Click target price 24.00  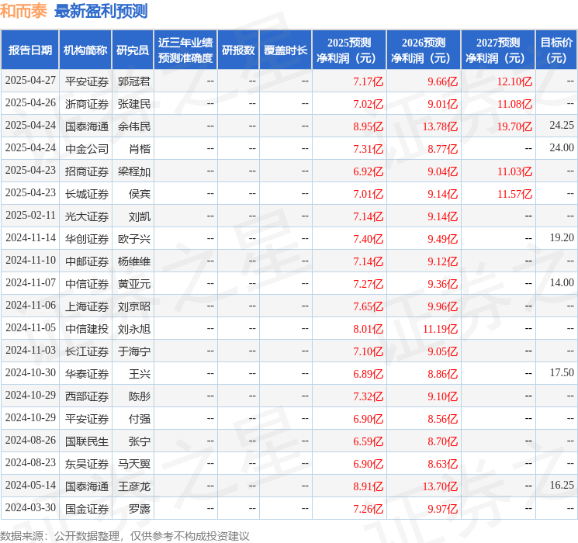[562, 148]
